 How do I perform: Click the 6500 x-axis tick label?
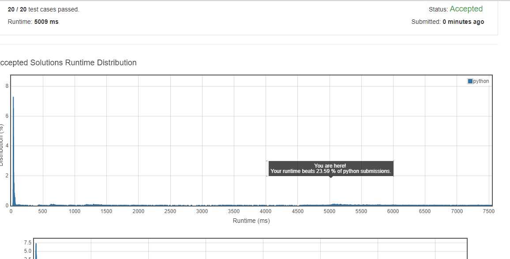click(425, 211)
